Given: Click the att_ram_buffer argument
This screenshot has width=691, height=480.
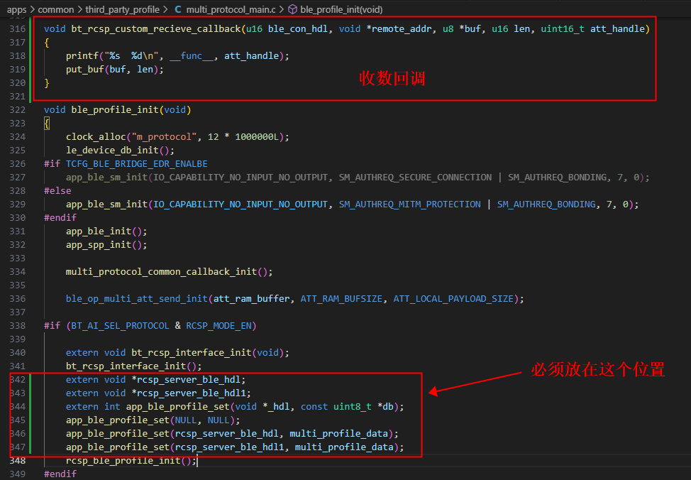Looking at the screenshot, I should pyautogui.click(x=252, y=299).
